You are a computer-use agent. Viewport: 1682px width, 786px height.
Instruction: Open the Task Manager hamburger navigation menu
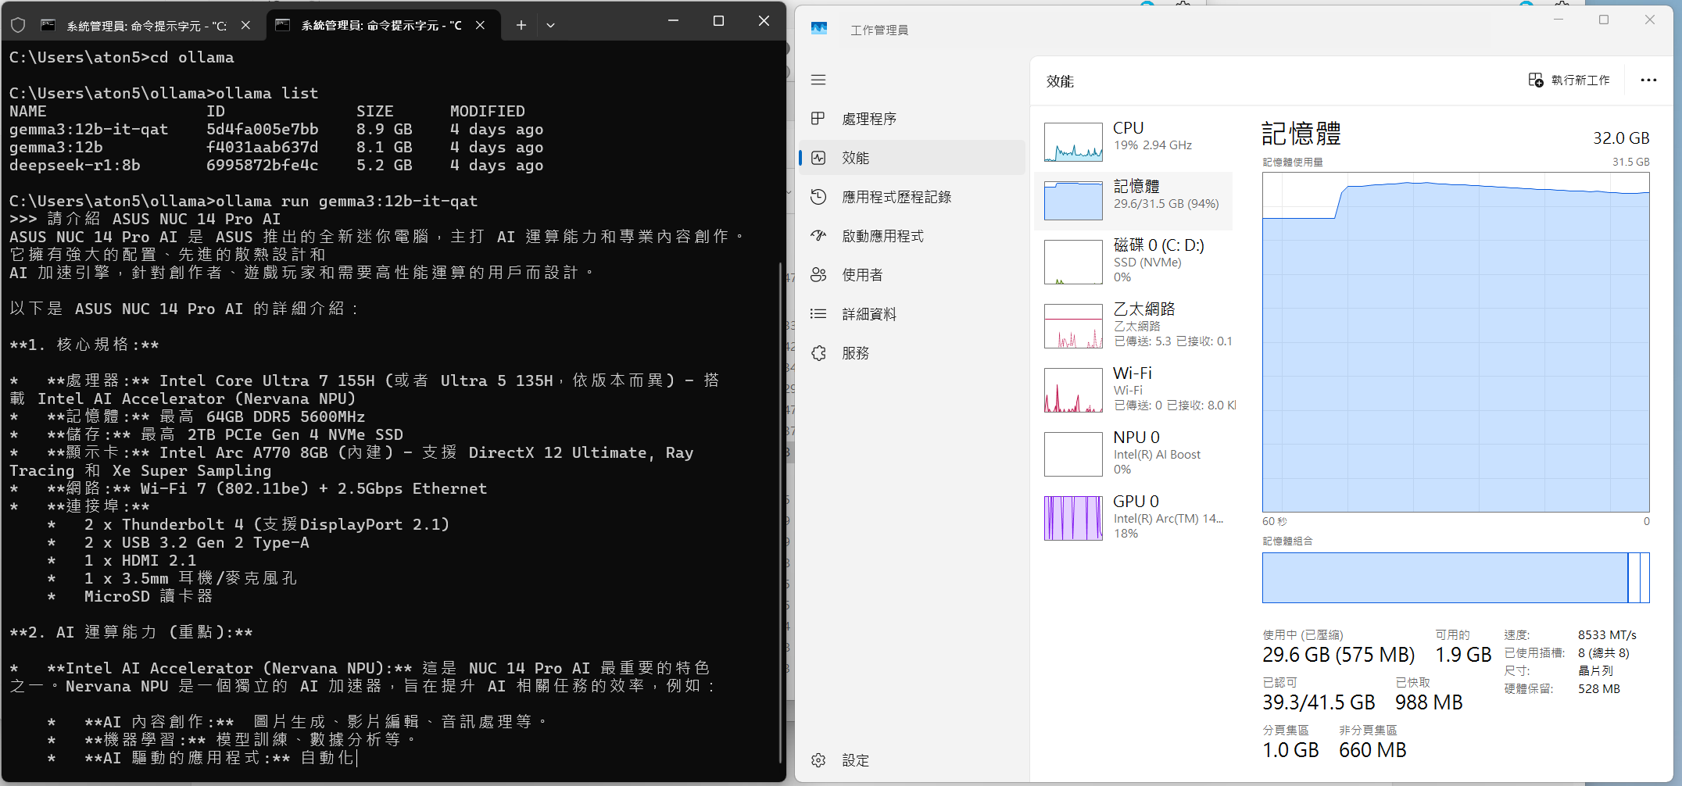[x=818, y=80]
